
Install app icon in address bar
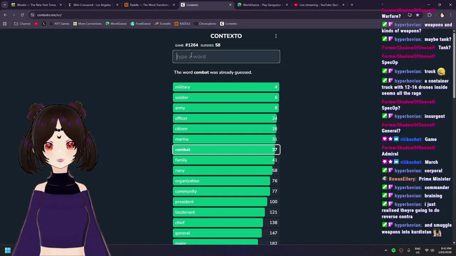tap(410, 15)
